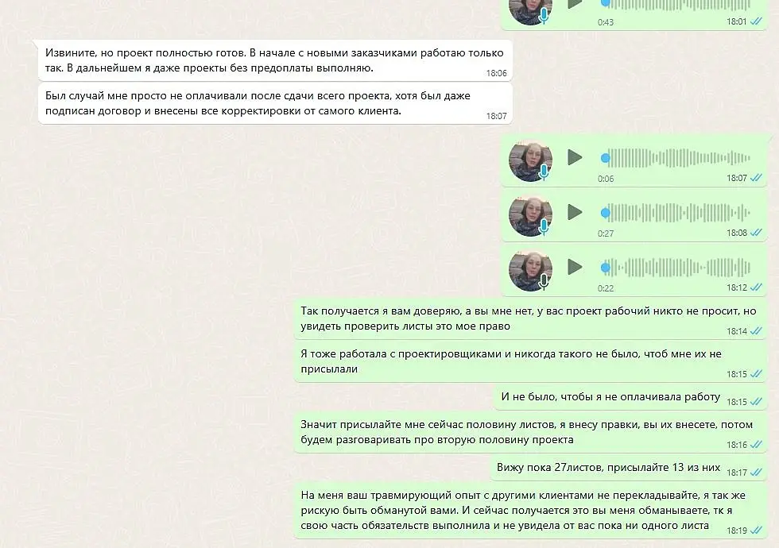Play the 0:22 voice message
This screenshot has height=548, width=779.
[x=575, y=267]
